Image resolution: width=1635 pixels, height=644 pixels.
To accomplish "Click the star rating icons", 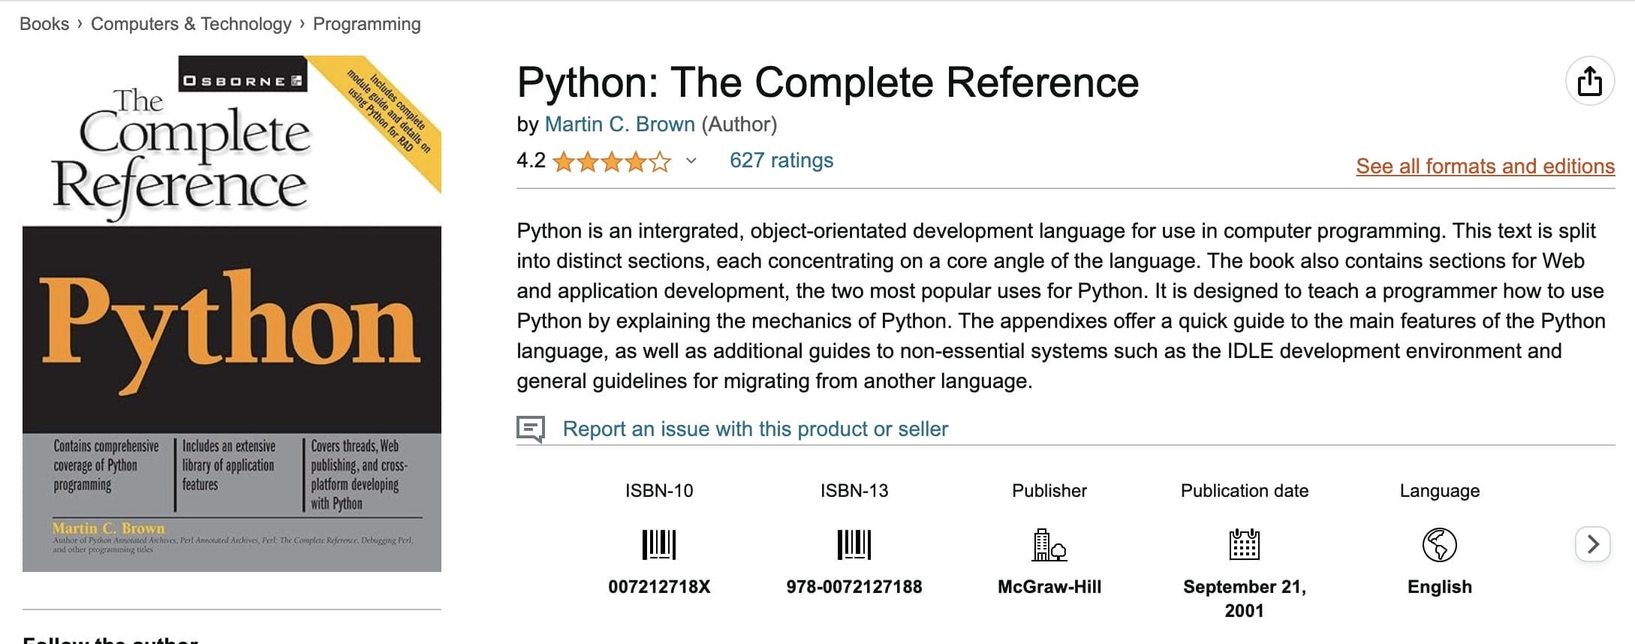I will coord(612,161).
